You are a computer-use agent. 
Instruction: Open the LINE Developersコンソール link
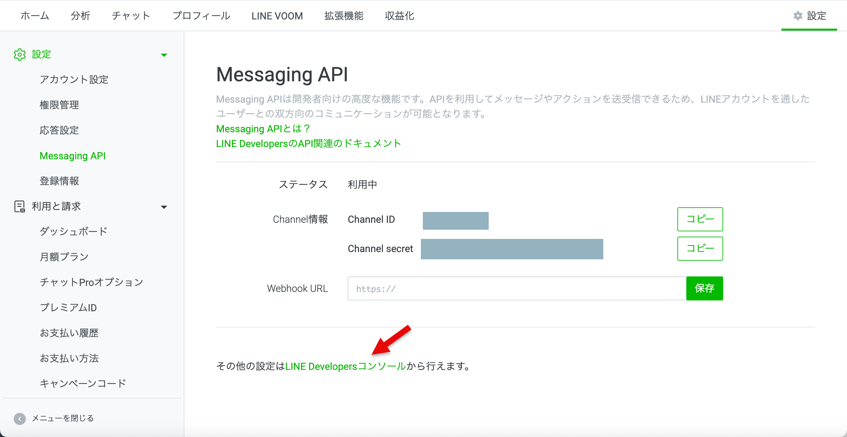click(x=345, y=366)
